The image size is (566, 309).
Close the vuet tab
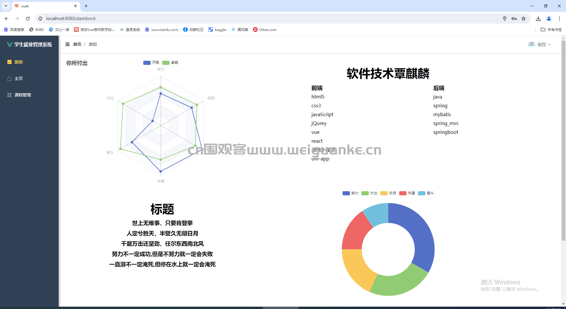pos(75,6)
